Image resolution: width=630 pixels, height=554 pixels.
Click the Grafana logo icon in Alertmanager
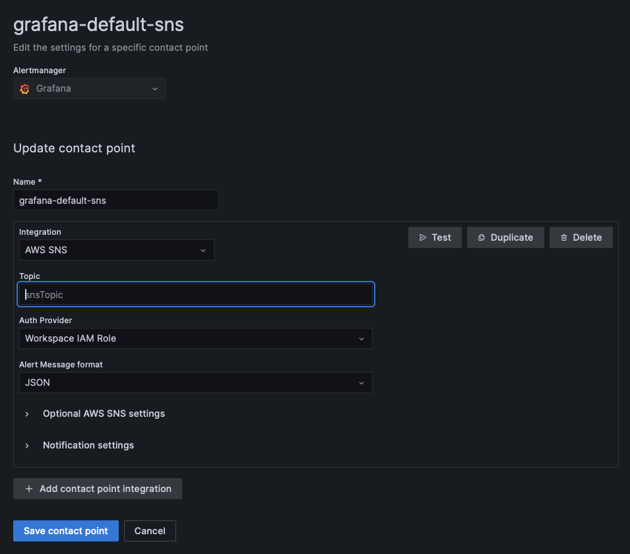tap(24, 89)
